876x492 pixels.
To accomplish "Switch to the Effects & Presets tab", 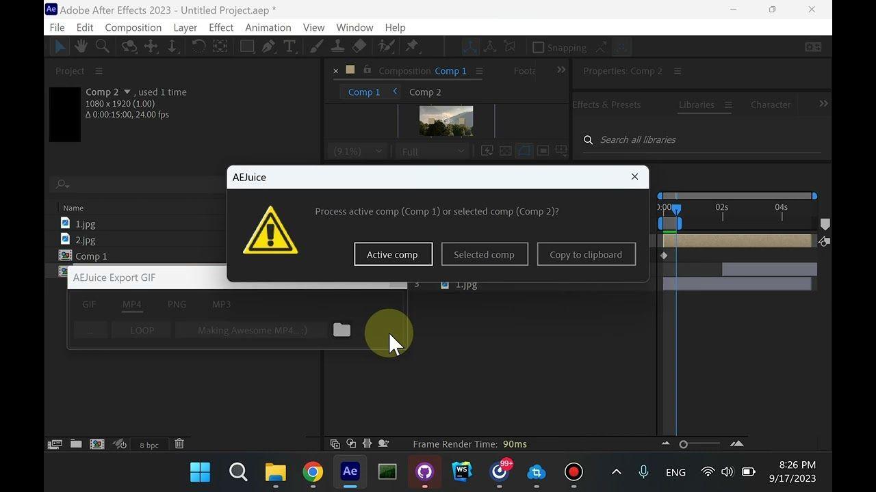I will coord(606,105).
